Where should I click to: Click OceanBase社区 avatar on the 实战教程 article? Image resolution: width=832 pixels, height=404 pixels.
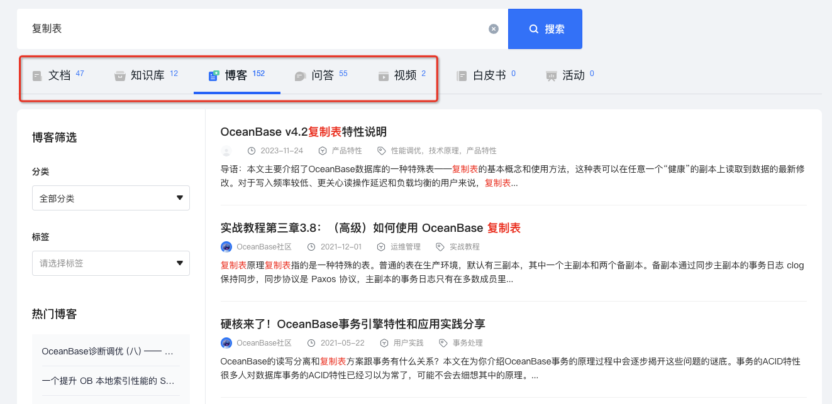click(x=226, y=247)
